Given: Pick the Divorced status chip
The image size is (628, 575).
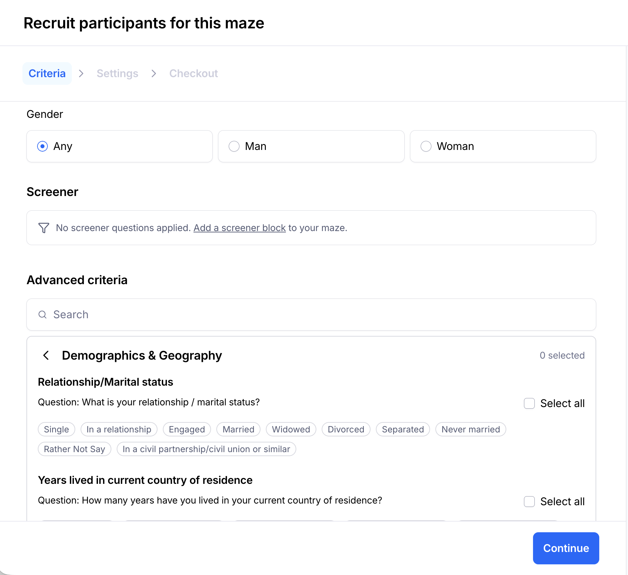Looking at the screenshot, I should (346, 429).
